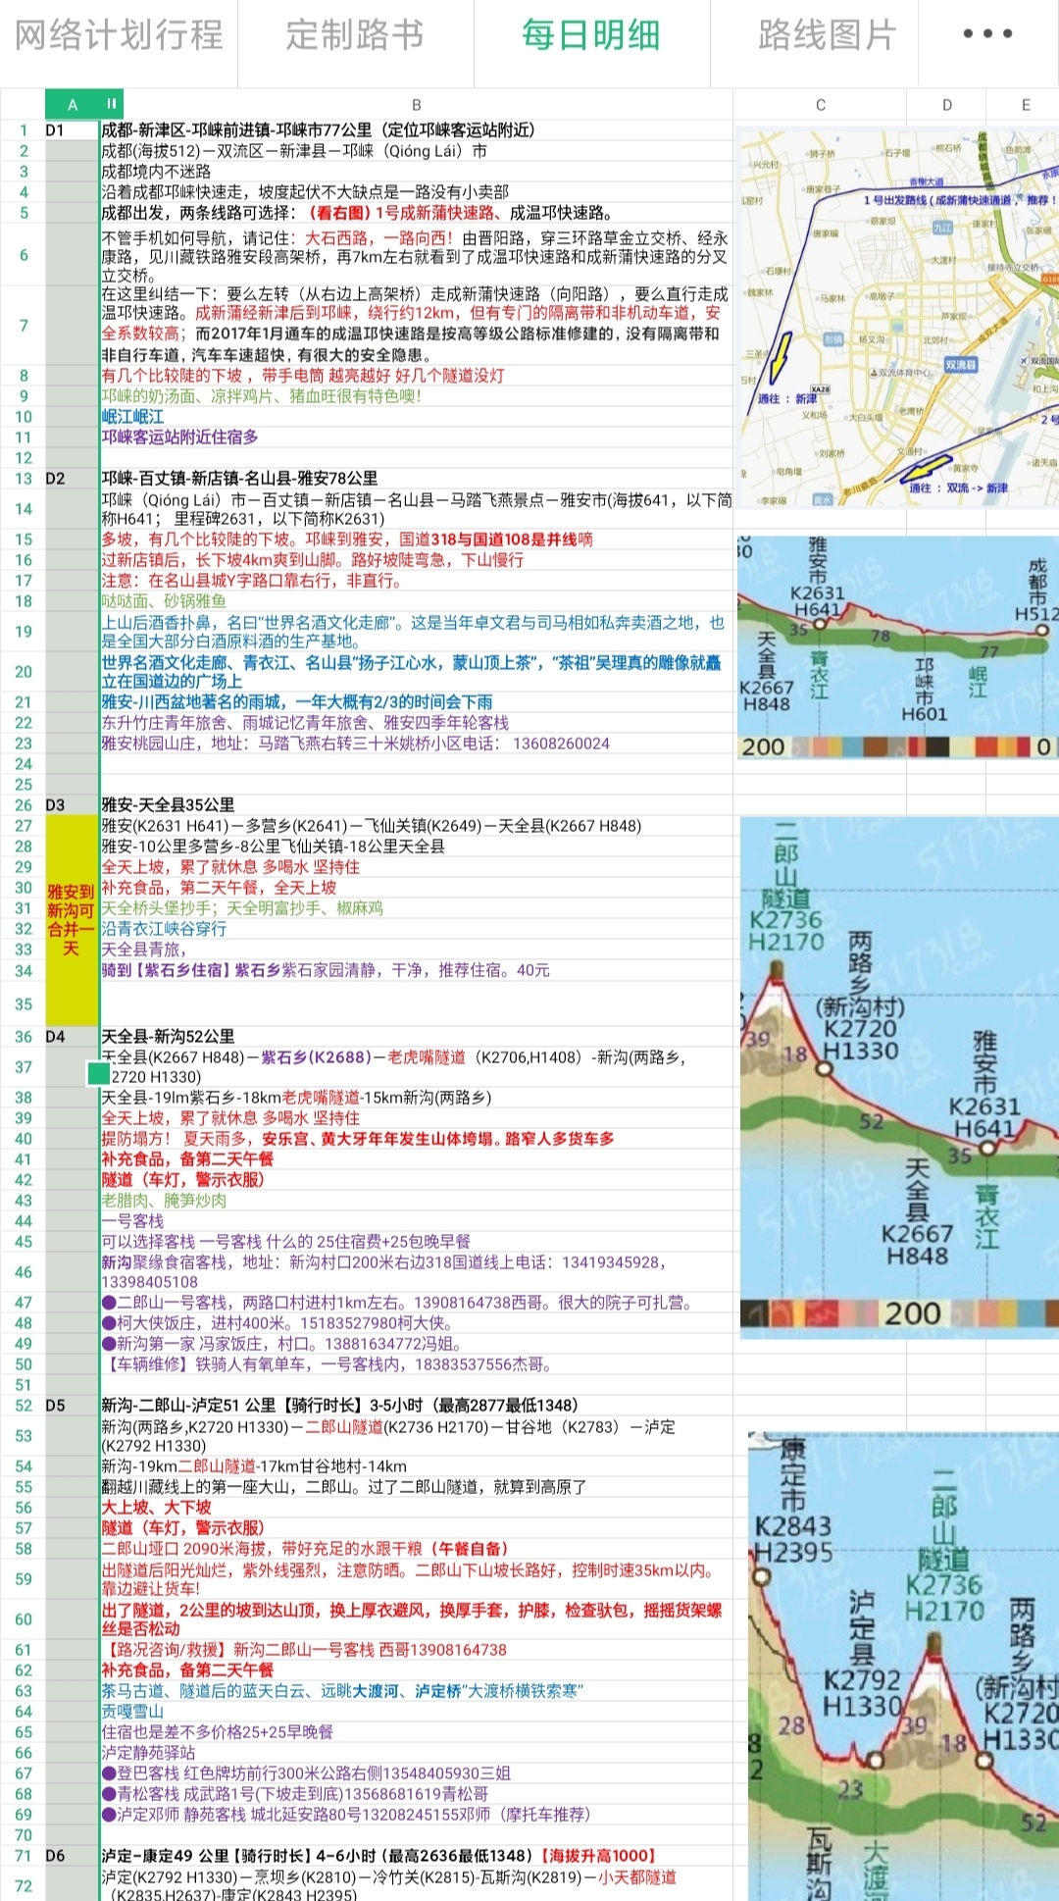
Task: Switch to the 定制路书 tab
Action: [x=355, y=35]
